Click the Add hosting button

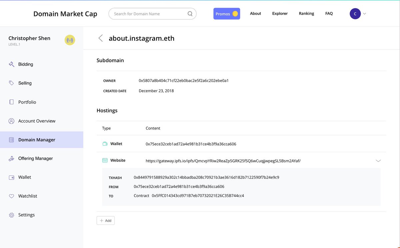pos(106,220)
